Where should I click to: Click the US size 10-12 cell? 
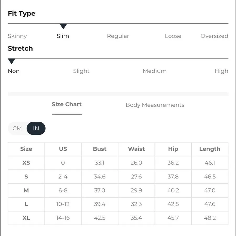click(x=63, y=204)
